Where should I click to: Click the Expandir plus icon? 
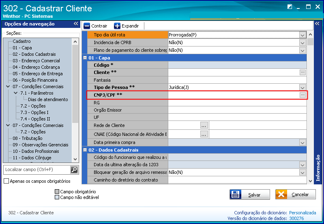pos(117,26)
